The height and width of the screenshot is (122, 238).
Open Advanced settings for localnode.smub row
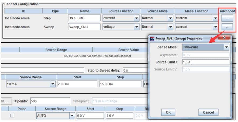tap(227, 27)
